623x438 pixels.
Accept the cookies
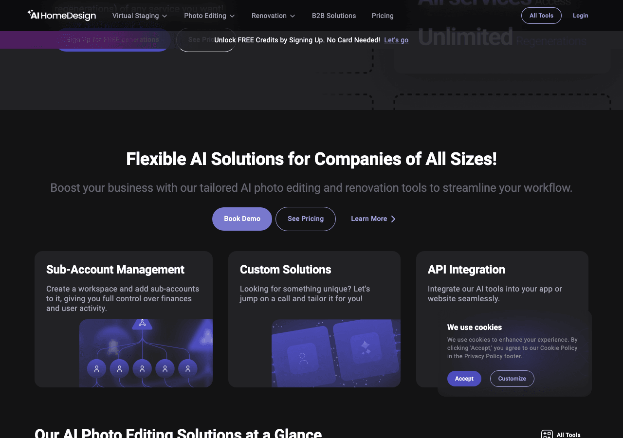[464, 379]
